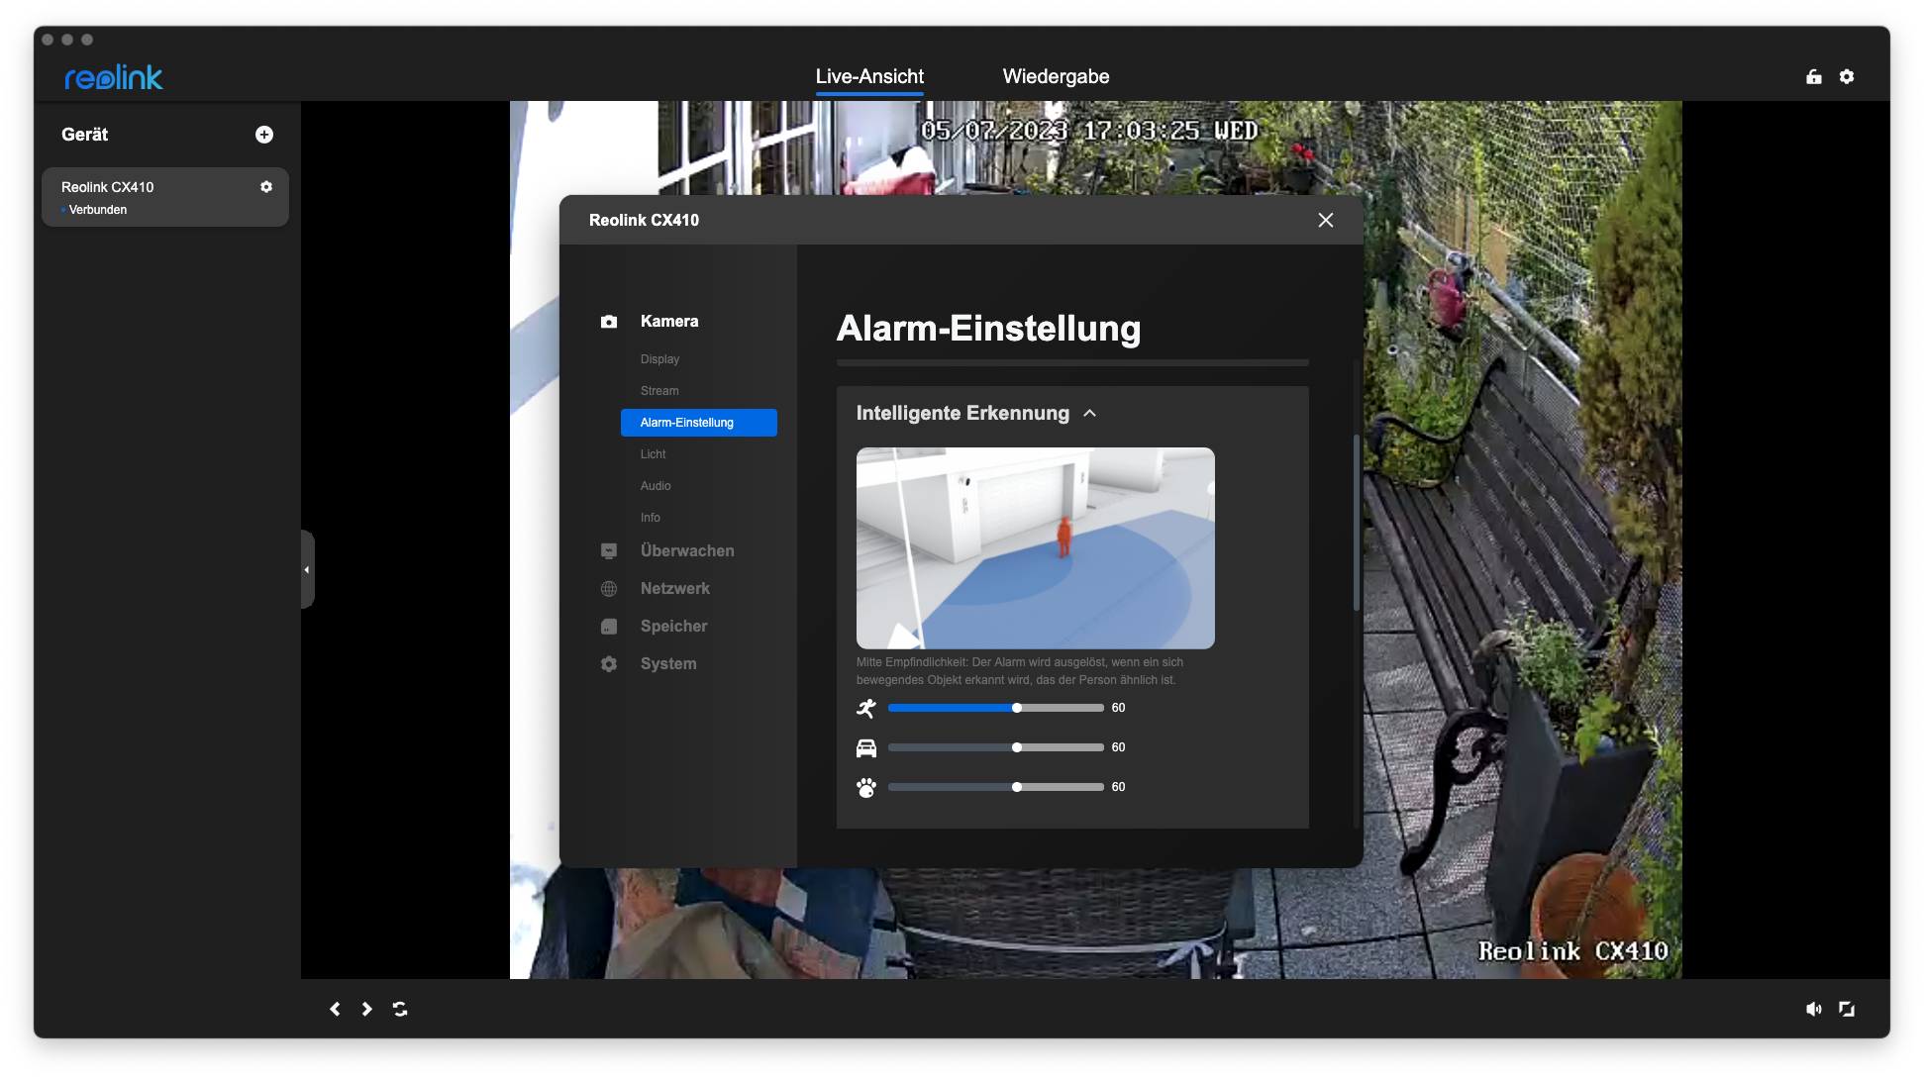
Task: Open the Stream settings item
Action: pyautogui.click(x=659, y=391)
